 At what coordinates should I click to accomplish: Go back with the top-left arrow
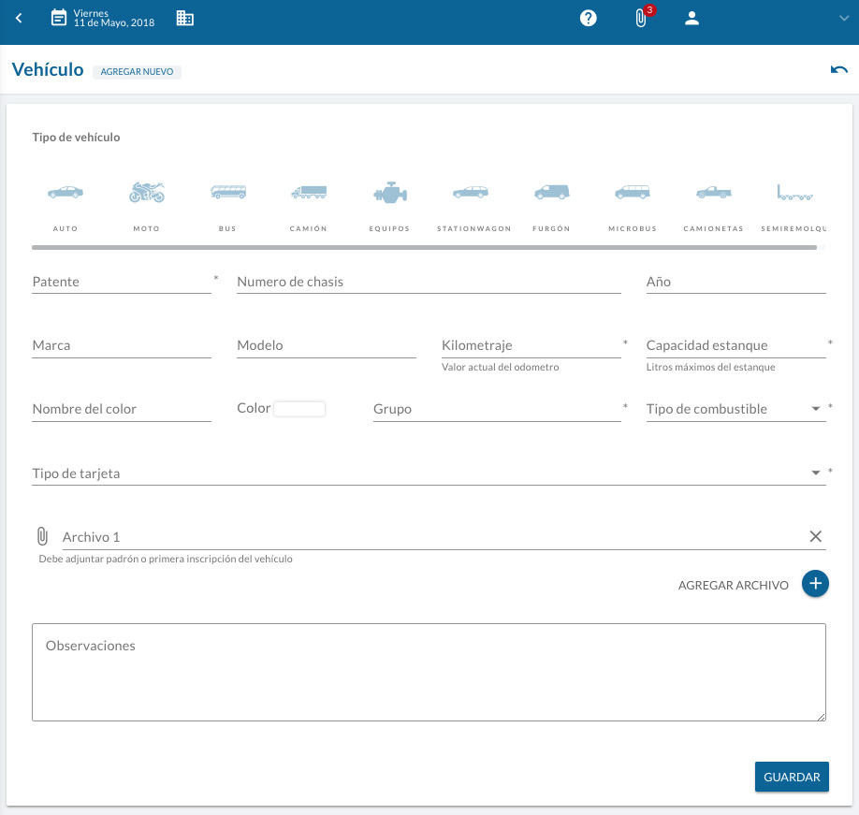coord(19,18)
